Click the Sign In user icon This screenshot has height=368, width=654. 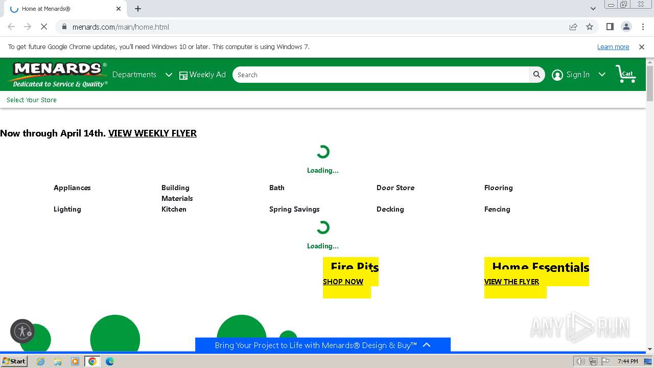click(x=557, y=75)
